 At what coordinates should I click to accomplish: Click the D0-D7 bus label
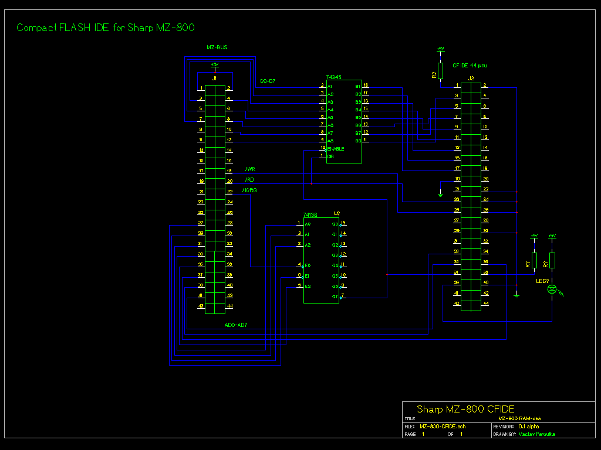pos(268,81)
